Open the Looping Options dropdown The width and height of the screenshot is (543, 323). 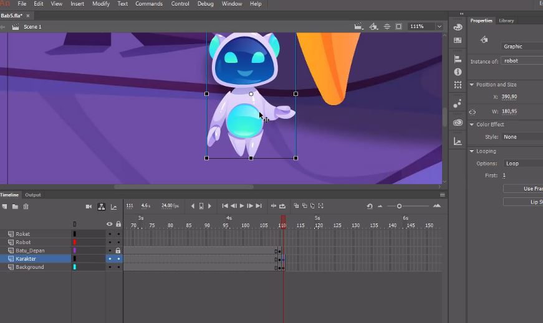pos(522,164)
